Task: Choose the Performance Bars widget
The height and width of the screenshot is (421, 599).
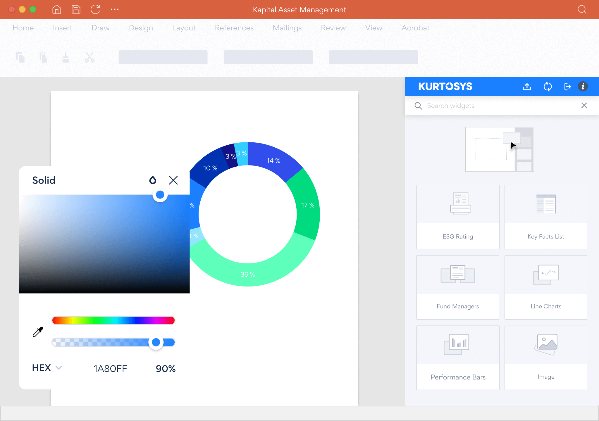Action: [458, 358]
